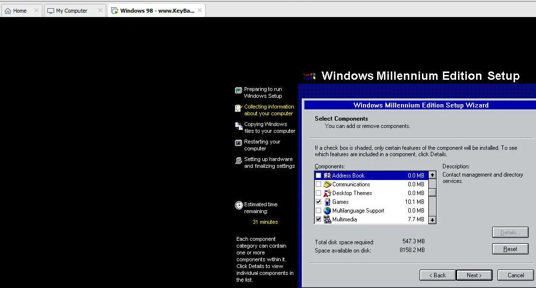Click the Select Components heading
Screen dimensions: 536x288
point(341,118)
